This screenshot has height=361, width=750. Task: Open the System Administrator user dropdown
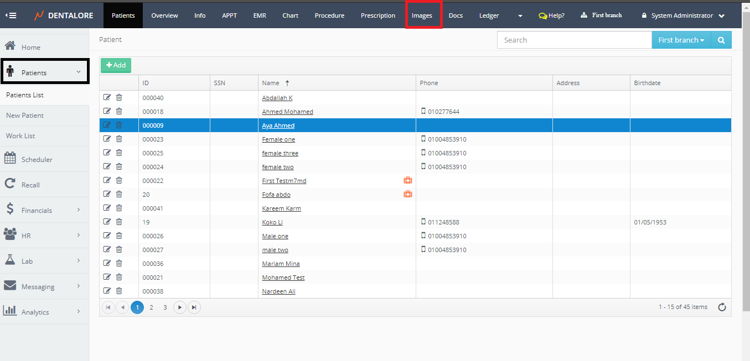(683, 15)
